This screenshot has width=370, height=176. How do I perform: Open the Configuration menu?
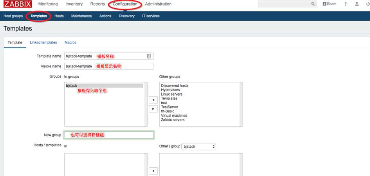(125, 4)
